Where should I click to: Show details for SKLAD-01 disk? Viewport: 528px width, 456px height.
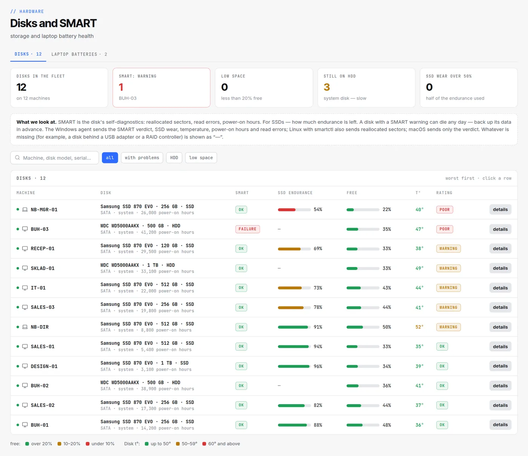[500, 268]
